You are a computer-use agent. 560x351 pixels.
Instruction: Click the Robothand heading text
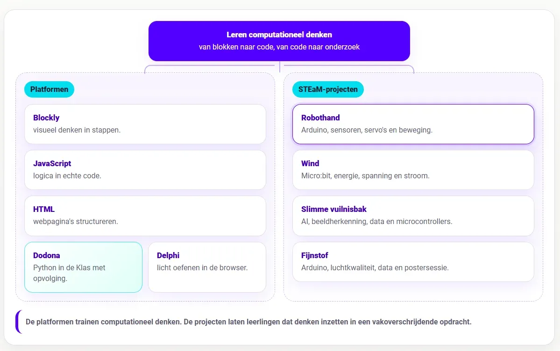[x=320, y=118]
